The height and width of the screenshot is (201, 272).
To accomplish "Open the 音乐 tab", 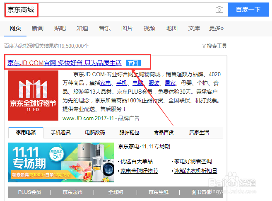I will pyautogui.click(x=105, y=28).
